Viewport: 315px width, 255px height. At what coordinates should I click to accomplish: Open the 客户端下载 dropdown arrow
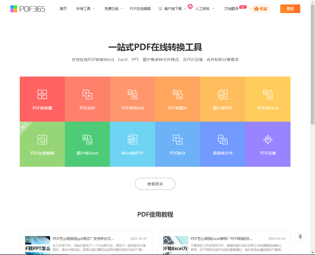tap(185, 9)
